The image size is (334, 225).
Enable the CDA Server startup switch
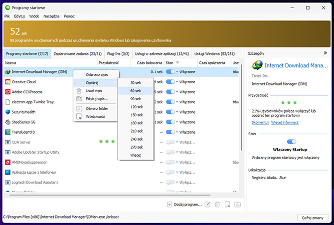[170, 142]
